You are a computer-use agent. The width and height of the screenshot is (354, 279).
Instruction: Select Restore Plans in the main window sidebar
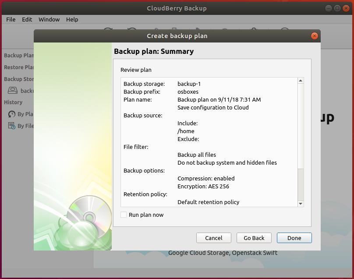pyautogui.click(x=19, y=67)
